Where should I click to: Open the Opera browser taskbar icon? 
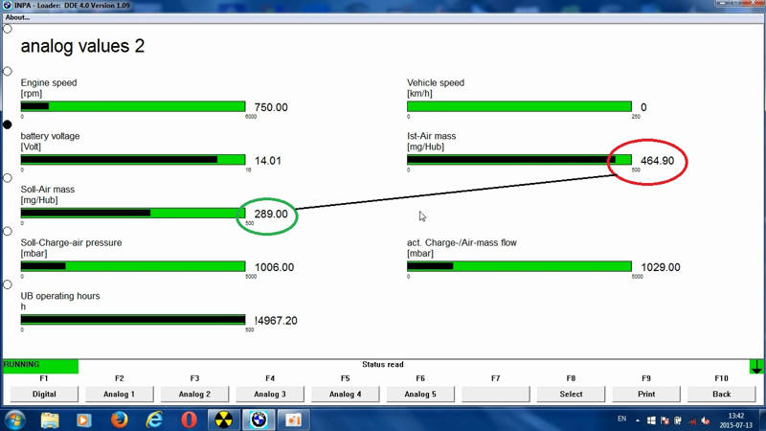pos(189,420)
